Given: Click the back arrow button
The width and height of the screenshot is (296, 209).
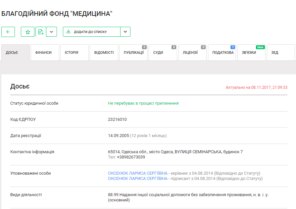Looking at the screenshot, I should 8,32.
